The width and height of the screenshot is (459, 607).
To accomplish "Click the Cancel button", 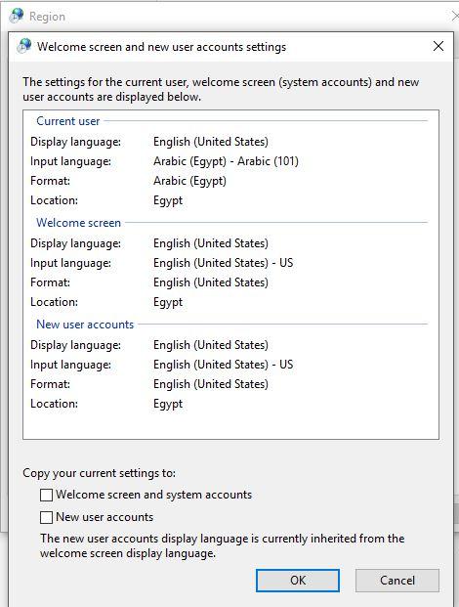I will (x=397, y=581).
